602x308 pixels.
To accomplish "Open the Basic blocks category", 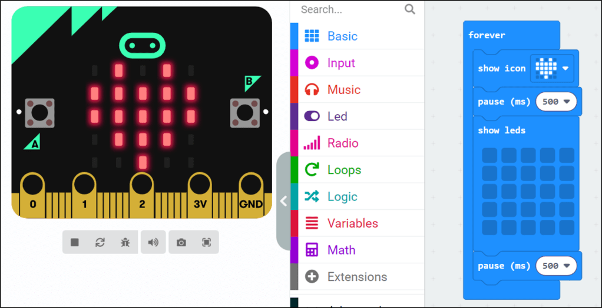I will (x=342, y=36).
